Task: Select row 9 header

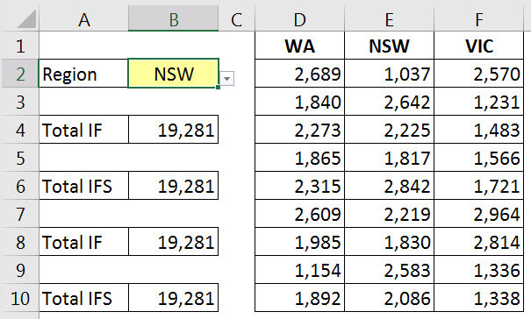Action: 19,270
